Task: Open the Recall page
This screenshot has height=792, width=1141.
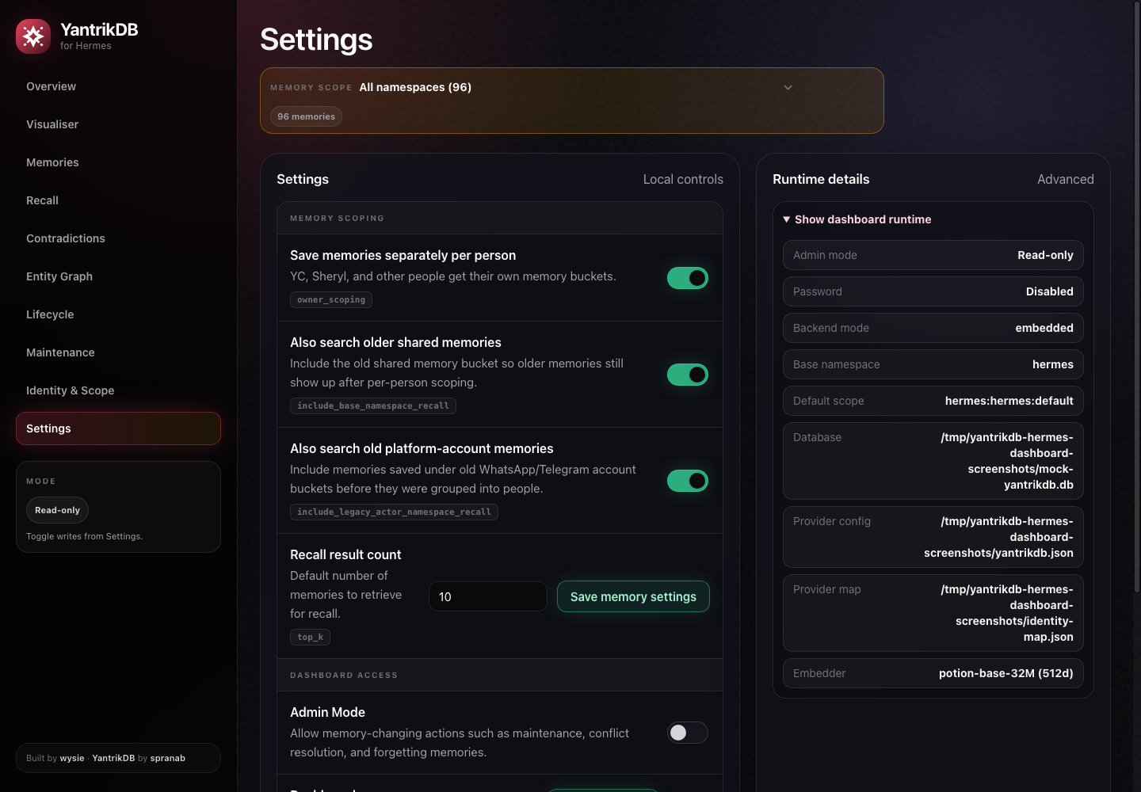Action: coord(118,200)
